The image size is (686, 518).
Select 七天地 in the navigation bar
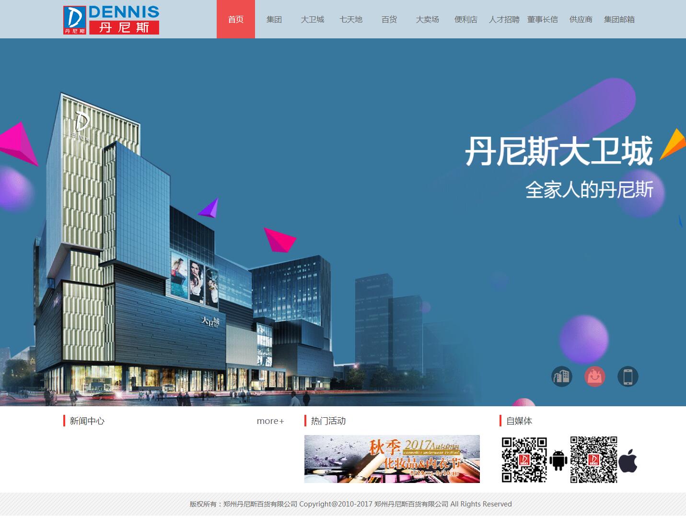tap(351, 19)
